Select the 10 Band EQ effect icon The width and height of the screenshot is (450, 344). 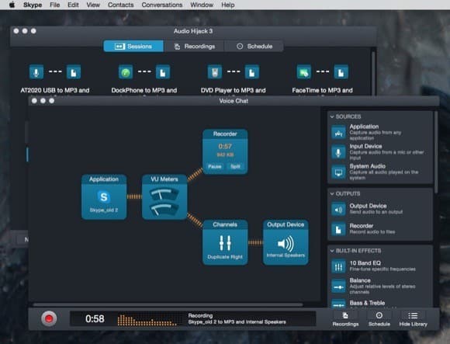[x=338, y=266]
